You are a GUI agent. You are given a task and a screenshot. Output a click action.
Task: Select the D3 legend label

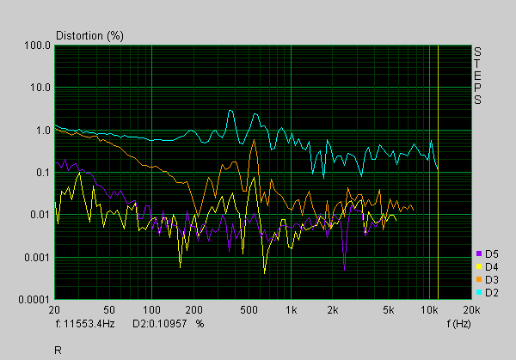click(492, 280)
